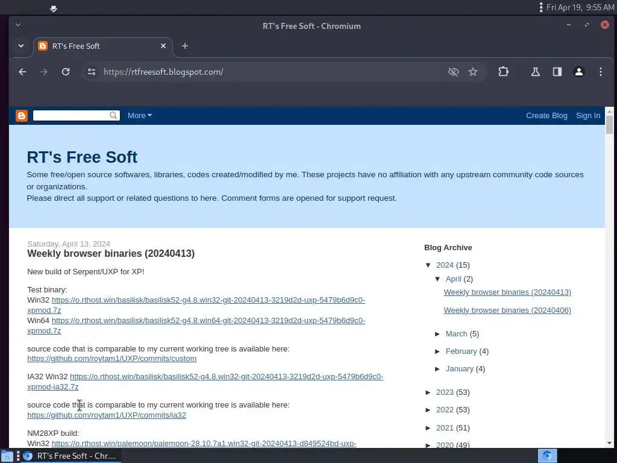Expand the February archive triangle
This screenshot has width=617, height=463.
[437, 351]
